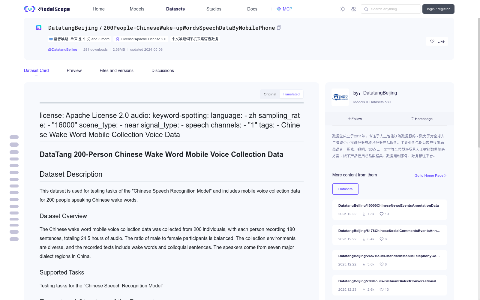Image resolution: width=480 pixels, height=300 pixels.
Task: Click the Dataset Overview heading
Action: (x=63, y=216)
